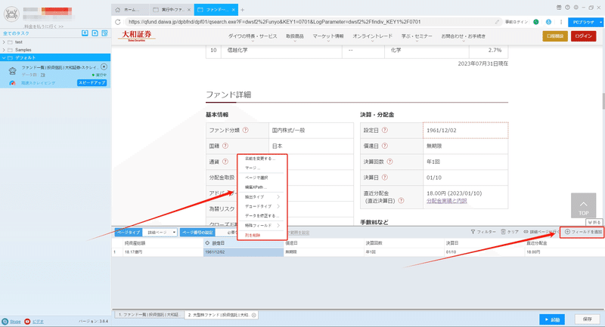Click the crab avatar profile icon
The width and height of the screenshot is (605, 327).
[11, 14]
